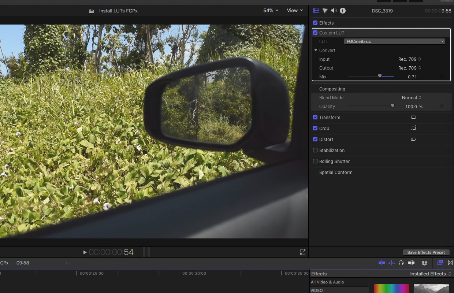Open the Blend Mode Normal popup
Image resolution: width=454 pixels, height=293 pixels.
click(412, 97)
